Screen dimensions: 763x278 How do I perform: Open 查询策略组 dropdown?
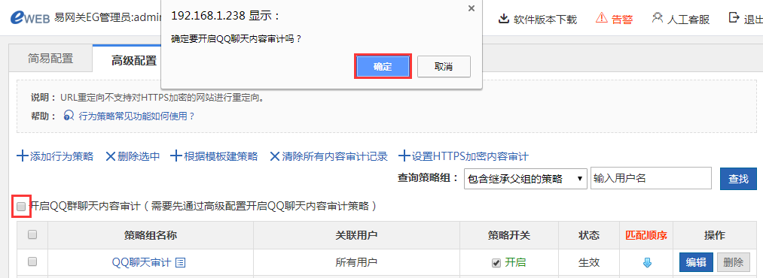point(526,179)
